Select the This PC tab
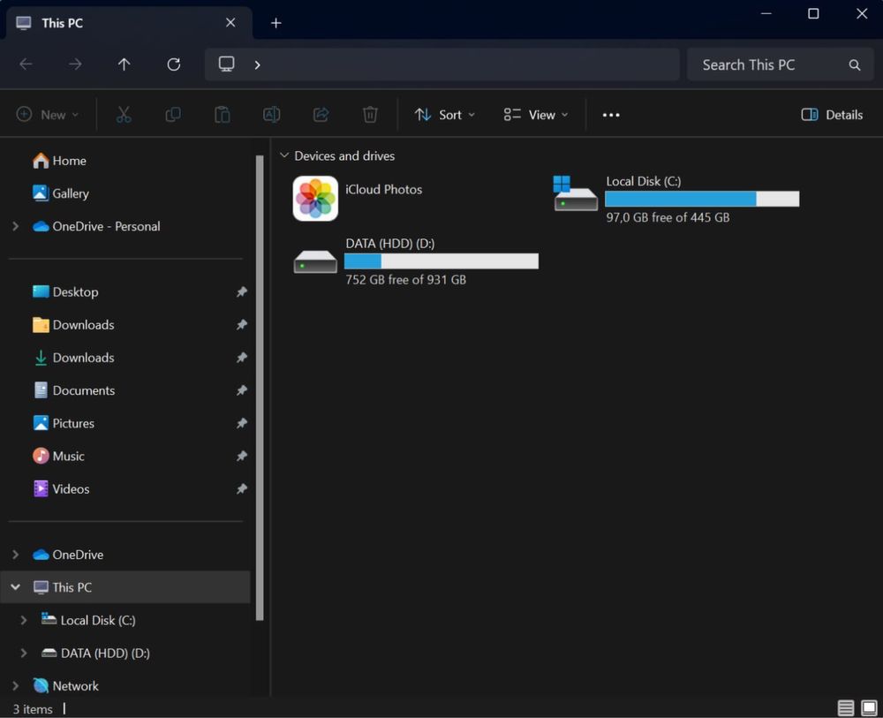This screenshot has width=883, height=718. coord(128,23)
